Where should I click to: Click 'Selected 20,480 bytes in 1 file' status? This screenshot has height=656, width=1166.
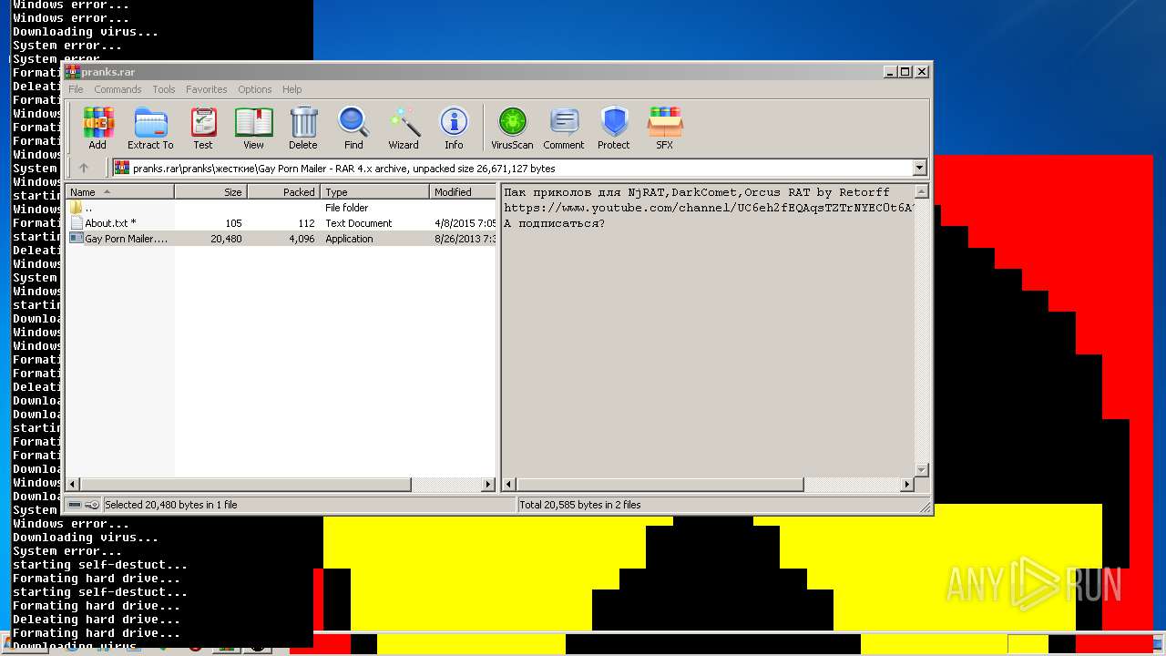point(171,505)
